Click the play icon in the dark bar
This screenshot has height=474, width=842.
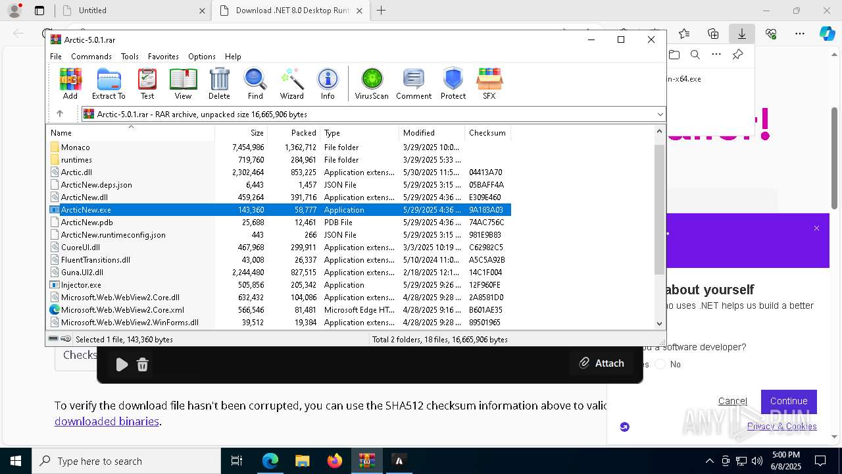pyautogui.click(x=122, y=365)
